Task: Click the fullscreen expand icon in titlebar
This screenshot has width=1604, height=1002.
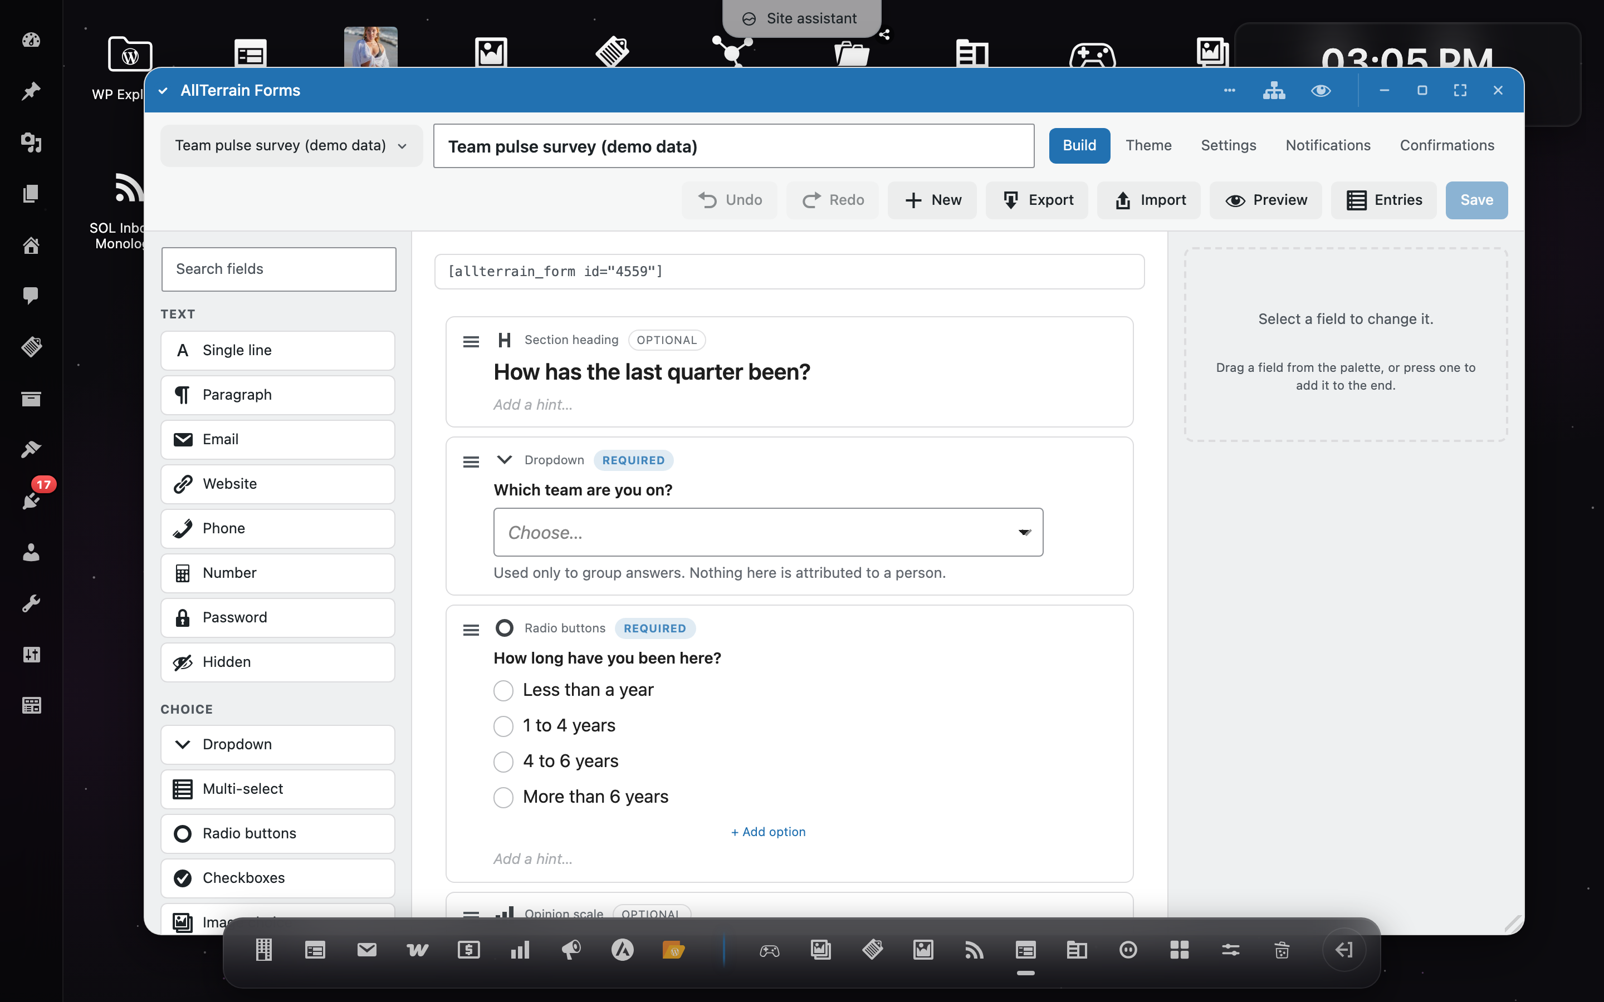Action: (1460, 90)
